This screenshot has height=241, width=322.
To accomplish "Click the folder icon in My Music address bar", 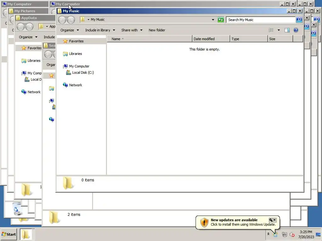I will (x=82, y=19).
